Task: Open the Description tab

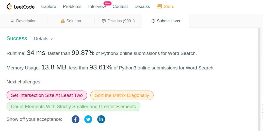Action: tap(24, 21)
